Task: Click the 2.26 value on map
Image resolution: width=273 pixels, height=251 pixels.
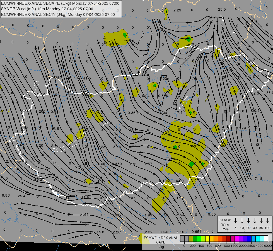Action: (x=117, y=232)
